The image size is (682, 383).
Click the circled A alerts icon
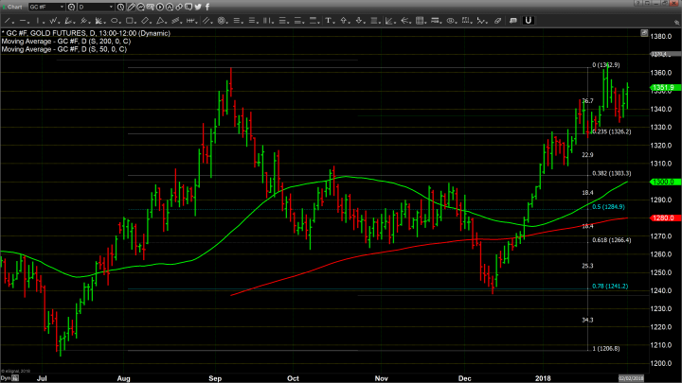[x=170, y=7]
